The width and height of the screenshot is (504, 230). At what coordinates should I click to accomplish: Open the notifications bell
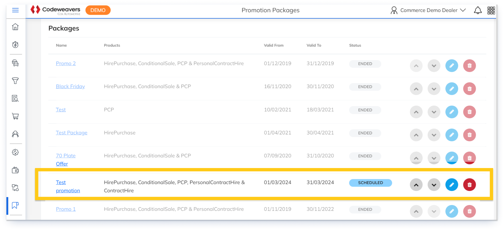coord(478,10)
